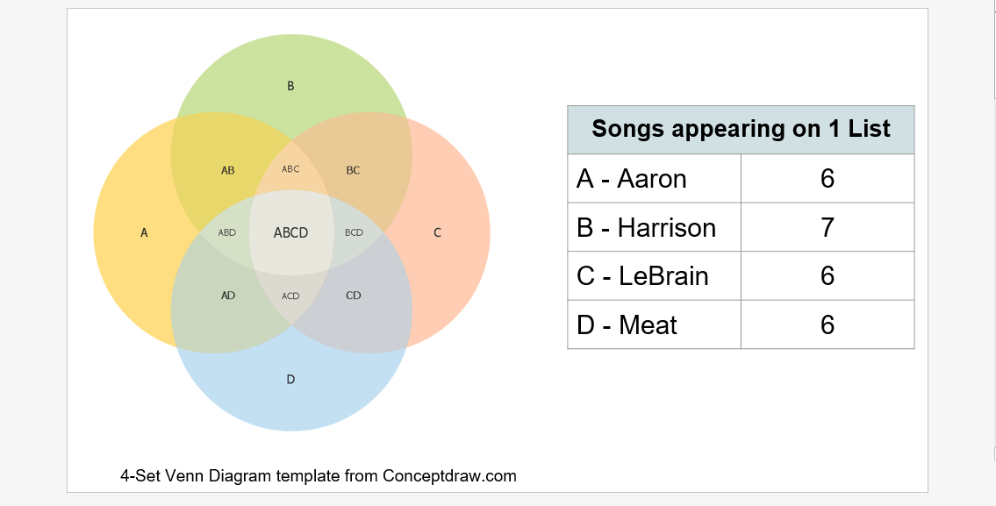The image size is (996, 506).
Task: Select the ABD intersection label
Action: point(227,233)
